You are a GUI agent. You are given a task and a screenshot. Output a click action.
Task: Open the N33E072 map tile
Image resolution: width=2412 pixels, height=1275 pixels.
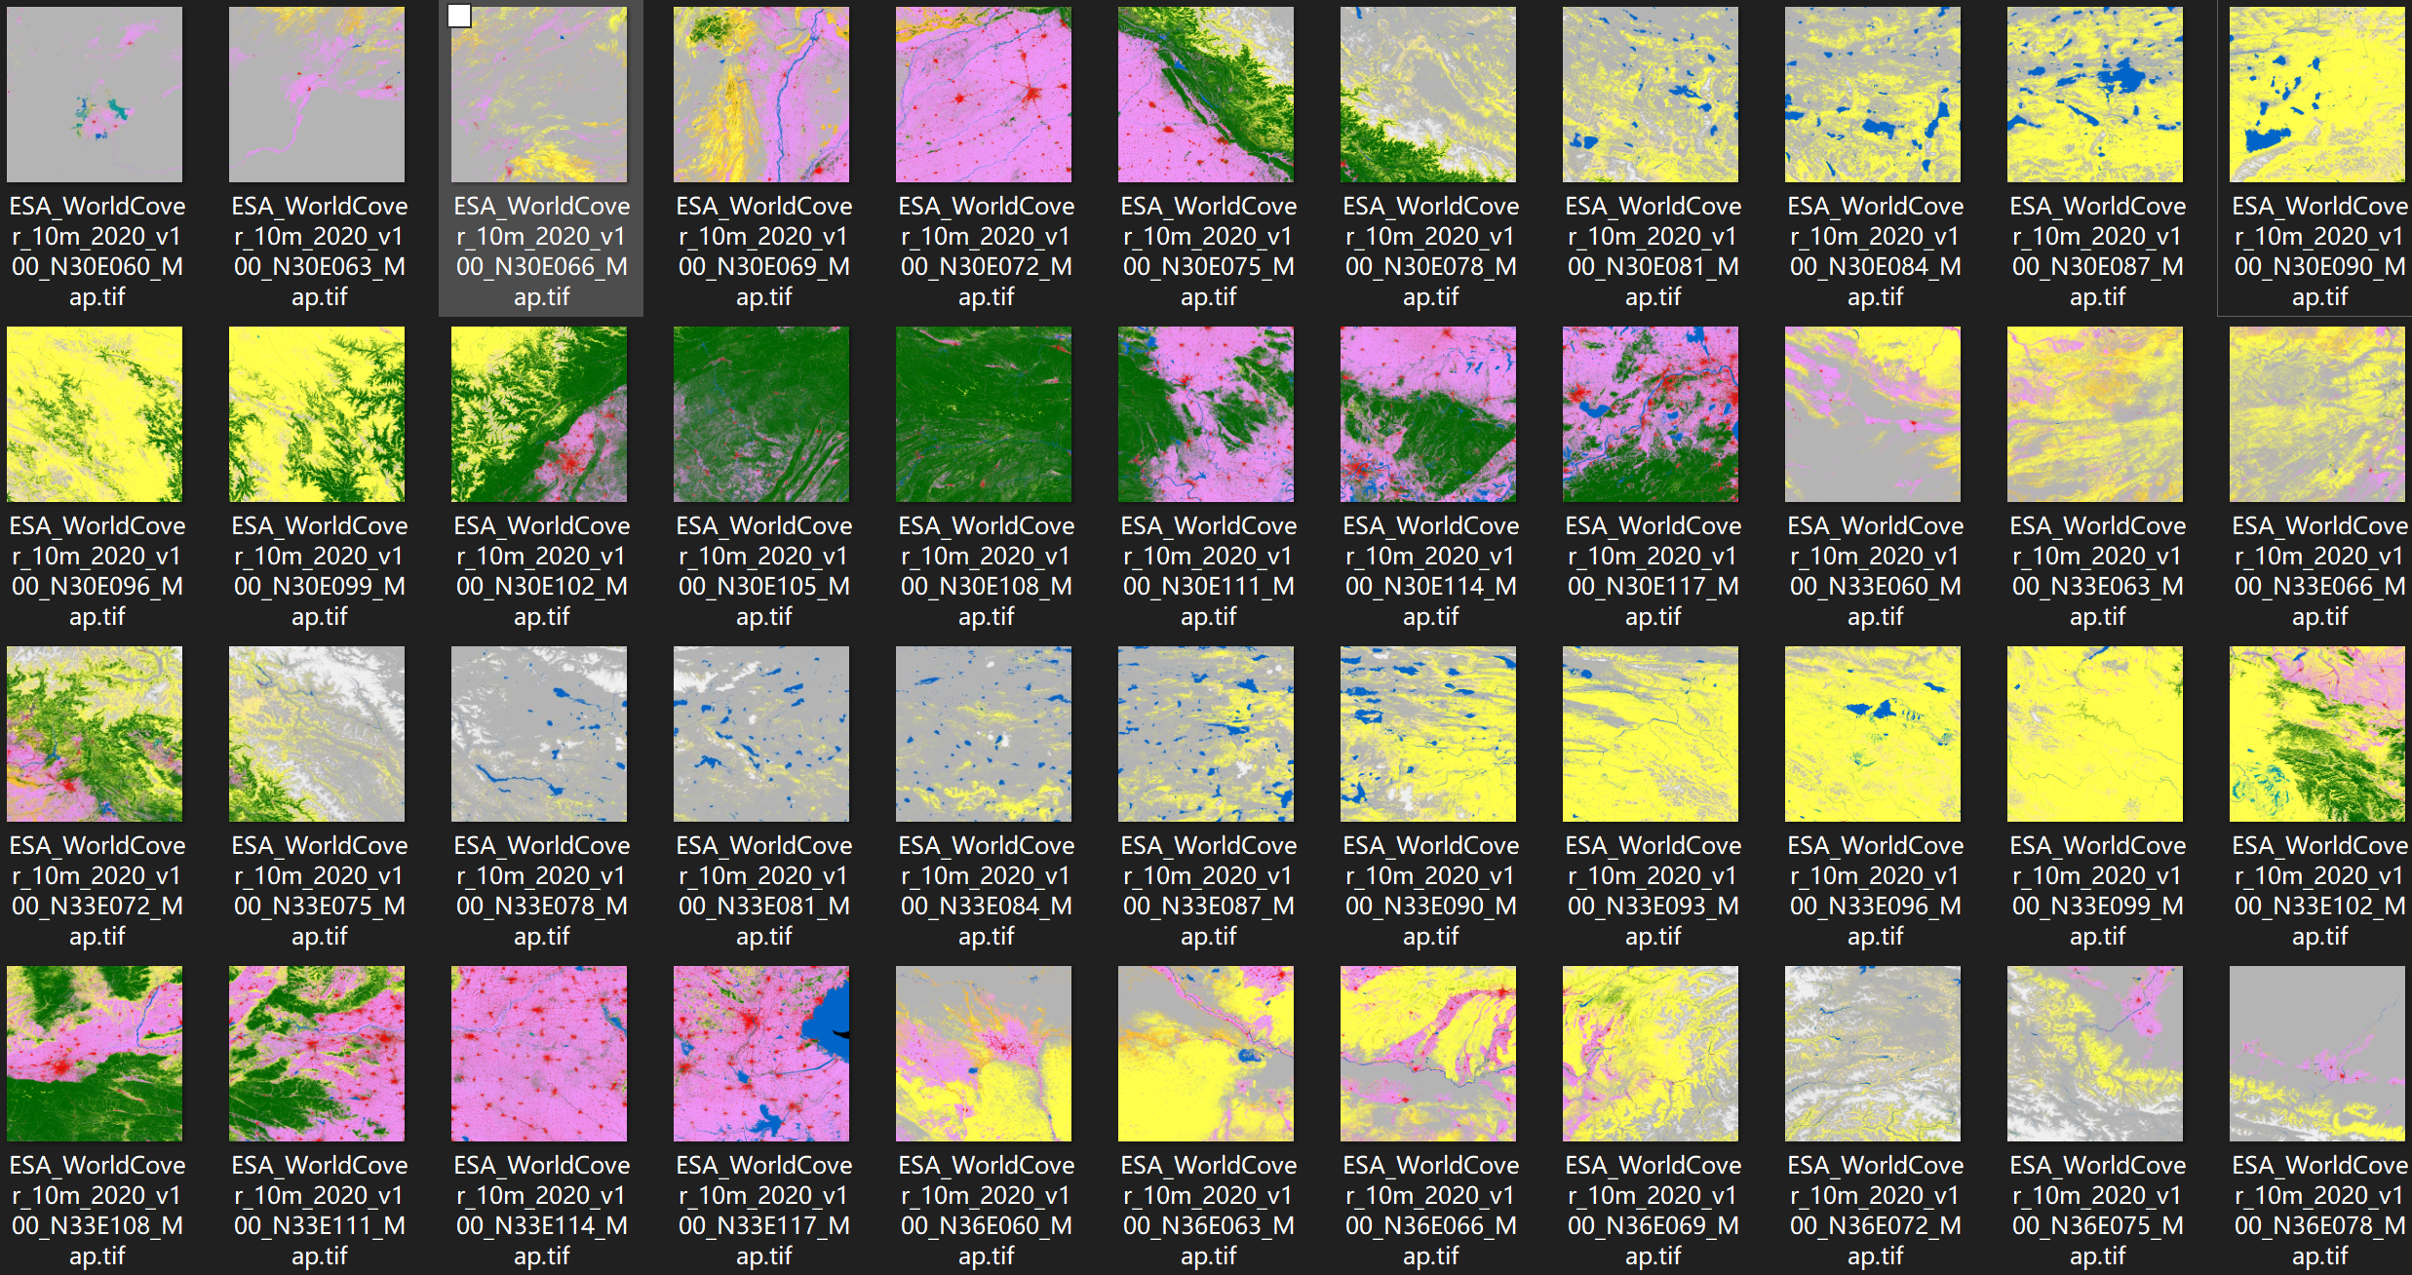coord(95,734)
